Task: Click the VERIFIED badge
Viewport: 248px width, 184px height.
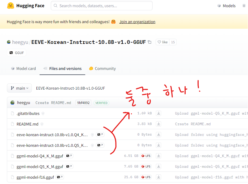Action: pos(101,103)
